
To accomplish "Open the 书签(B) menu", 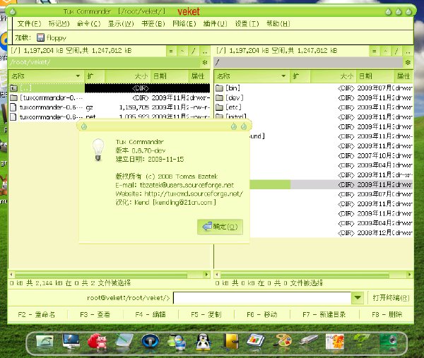I will pyautogui.click(x=153, y=24).
